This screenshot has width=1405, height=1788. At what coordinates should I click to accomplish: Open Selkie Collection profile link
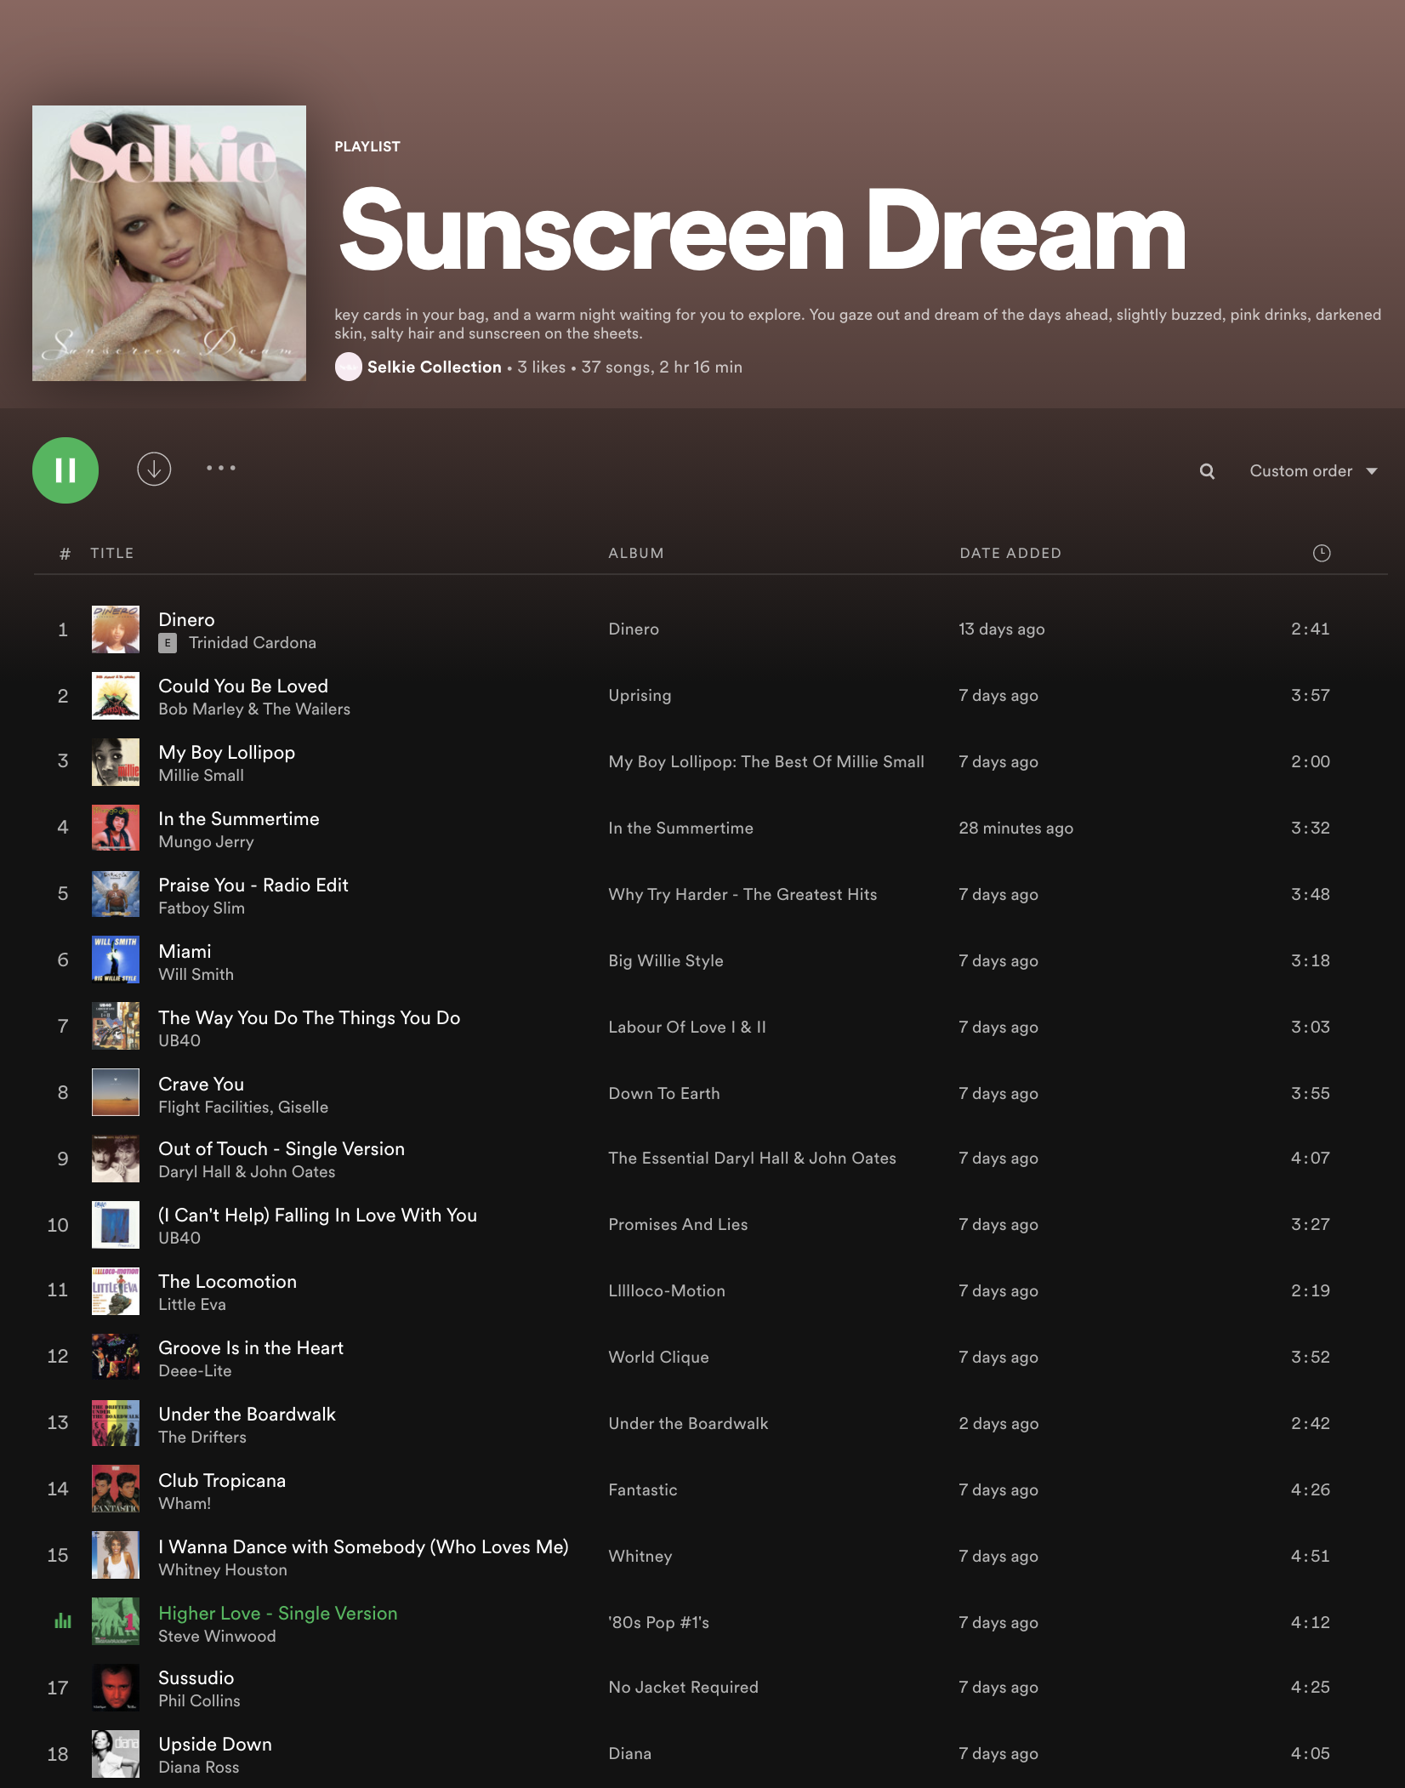point(434,367)
